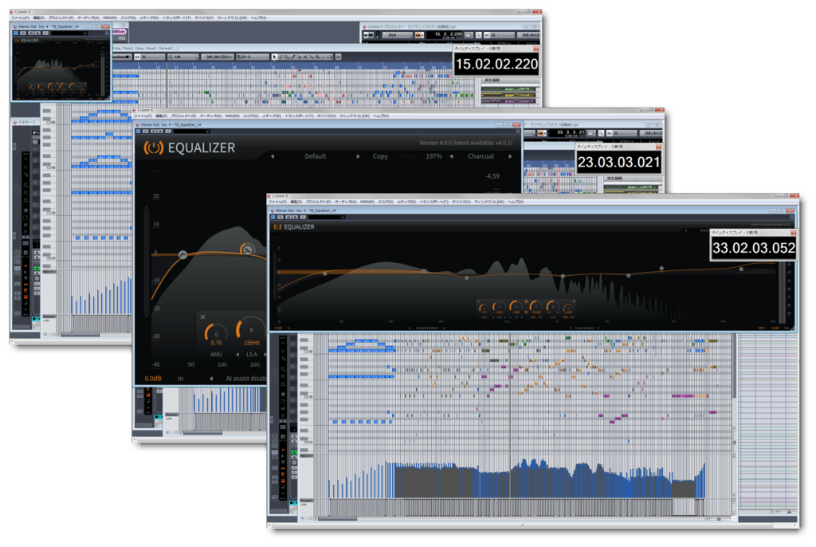Click Linear analyzer selector in front Equalizer
This screenshot has width=816, height=547.
click(585, 329)
